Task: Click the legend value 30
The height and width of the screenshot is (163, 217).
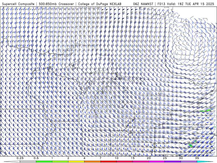Action: pos(181,158)
